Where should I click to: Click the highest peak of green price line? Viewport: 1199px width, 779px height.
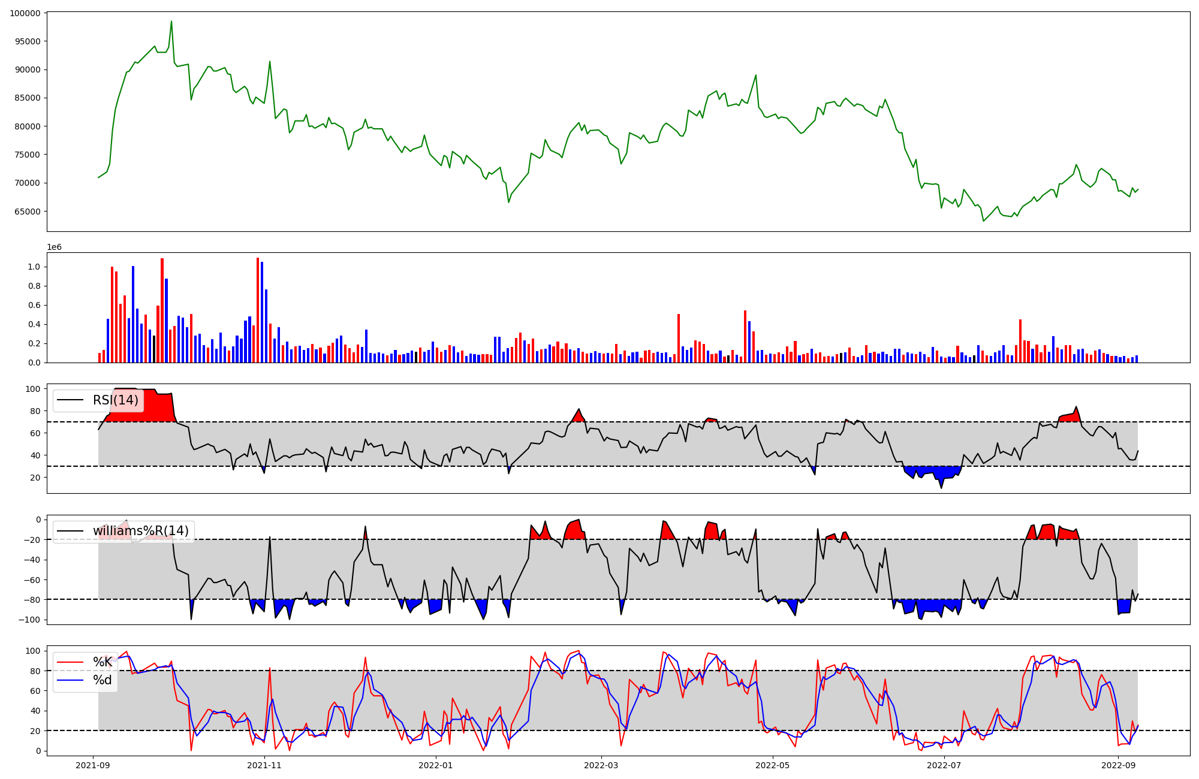coord(171,22)
